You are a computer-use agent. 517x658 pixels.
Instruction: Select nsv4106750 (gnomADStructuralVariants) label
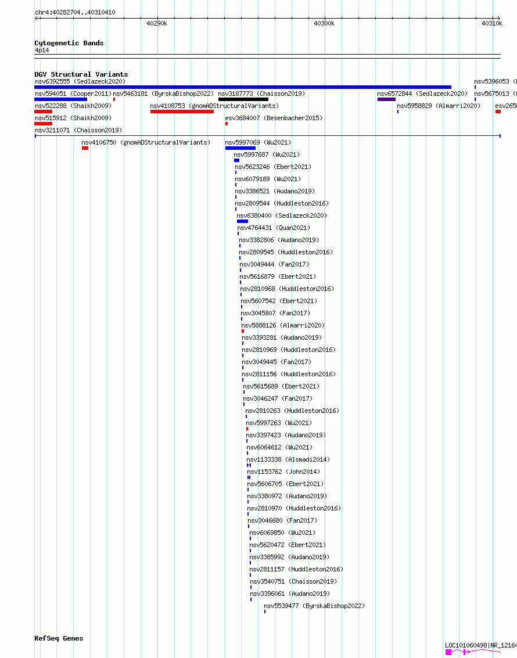coord(146,142)
